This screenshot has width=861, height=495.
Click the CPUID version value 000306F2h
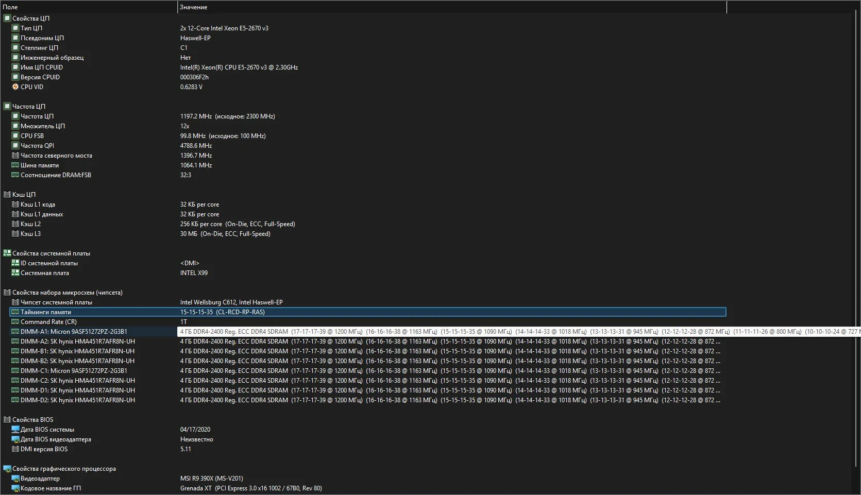(194, 77)
